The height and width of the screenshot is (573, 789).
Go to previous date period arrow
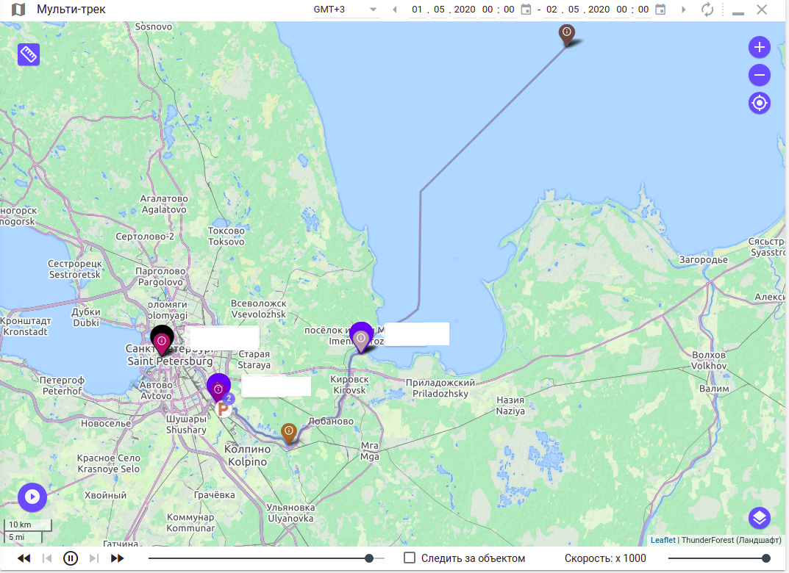pyautogui.click(x=395, y=10)
